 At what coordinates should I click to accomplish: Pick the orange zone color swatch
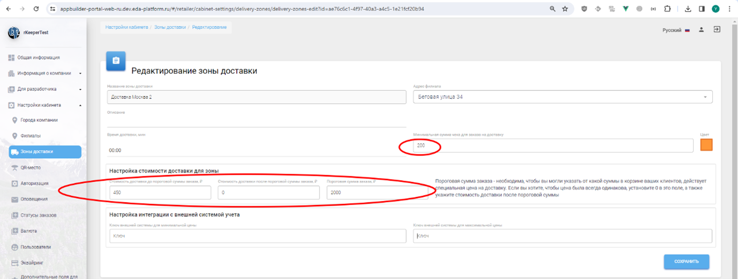706,145
